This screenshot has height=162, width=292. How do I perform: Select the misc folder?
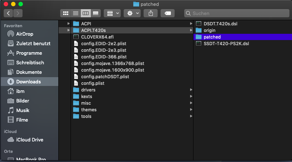click(132, 103)
